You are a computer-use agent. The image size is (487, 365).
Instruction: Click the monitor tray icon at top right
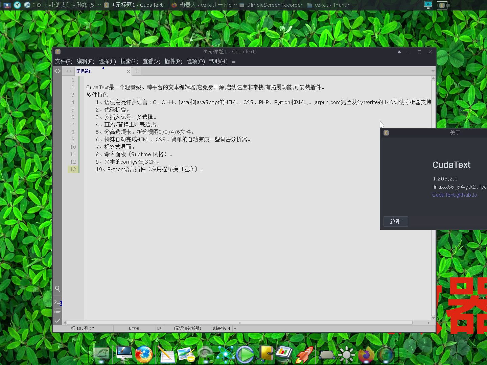428,5
